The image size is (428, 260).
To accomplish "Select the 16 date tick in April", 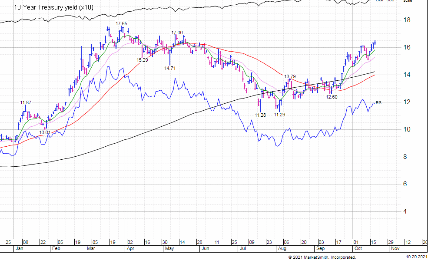I will (x=147, y=242).
